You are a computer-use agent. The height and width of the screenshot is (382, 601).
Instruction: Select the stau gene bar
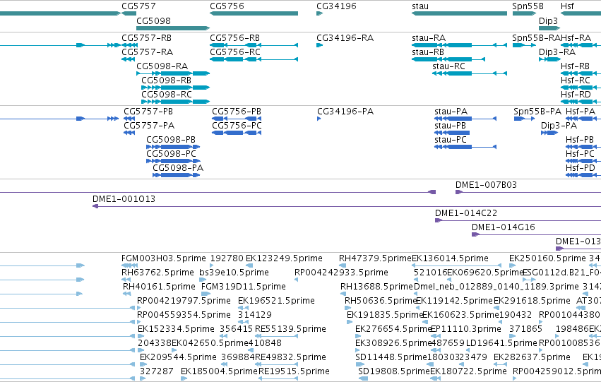[x=459, y=13]
